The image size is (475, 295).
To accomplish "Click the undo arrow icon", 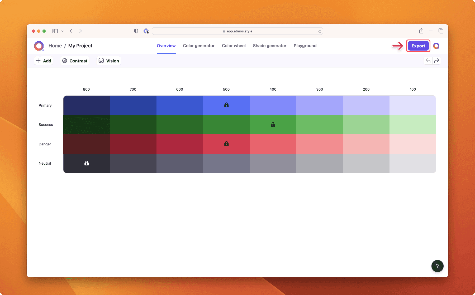I will (428, 61).
